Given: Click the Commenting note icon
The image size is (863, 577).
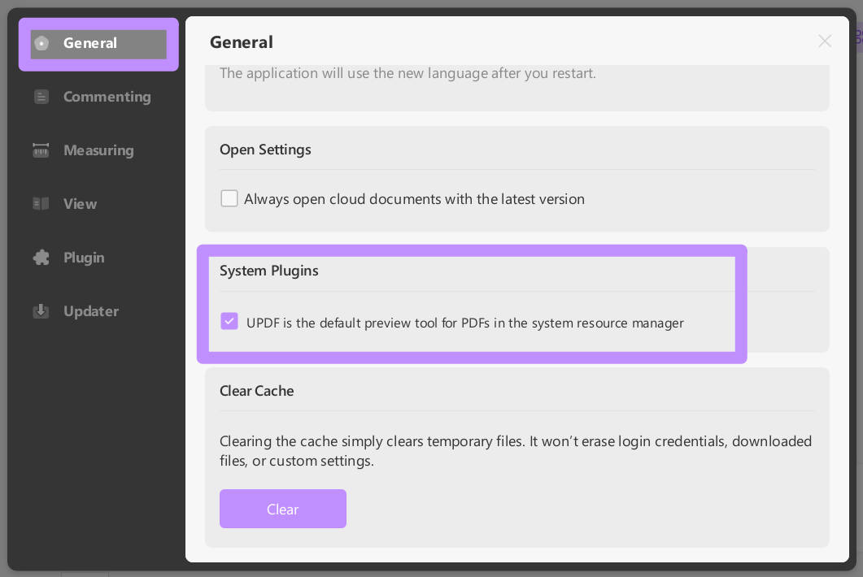Looking at the screenshot, I should tap(41, 97).
